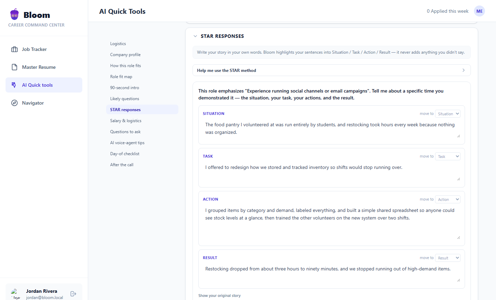Click the 'Write your story in your own words' hint
This screenshot has height=300, width=496.
(331, 52)
